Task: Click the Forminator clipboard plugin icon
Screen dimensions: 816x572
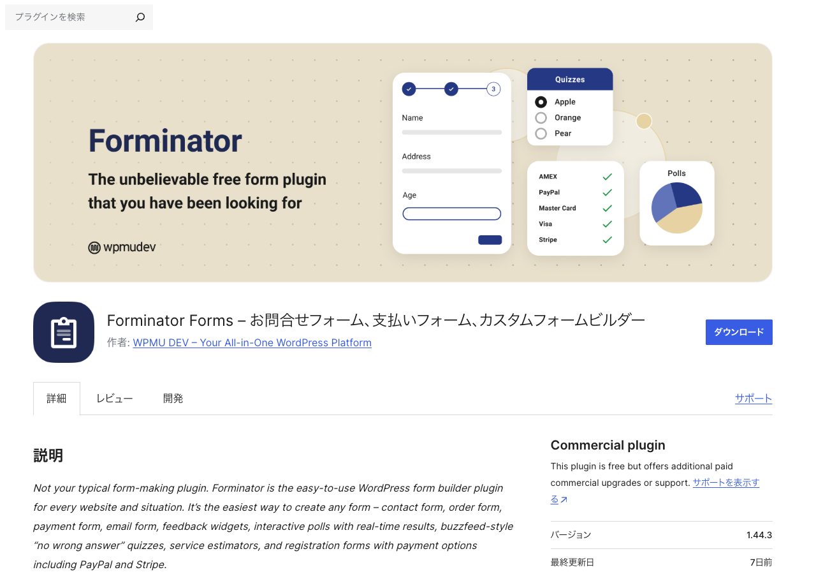Action: [64, 332]
